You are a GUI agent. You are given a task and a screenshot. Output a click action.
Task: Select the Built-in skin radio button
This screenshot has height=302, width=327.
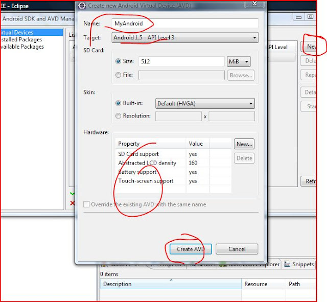tap(118, 103)
